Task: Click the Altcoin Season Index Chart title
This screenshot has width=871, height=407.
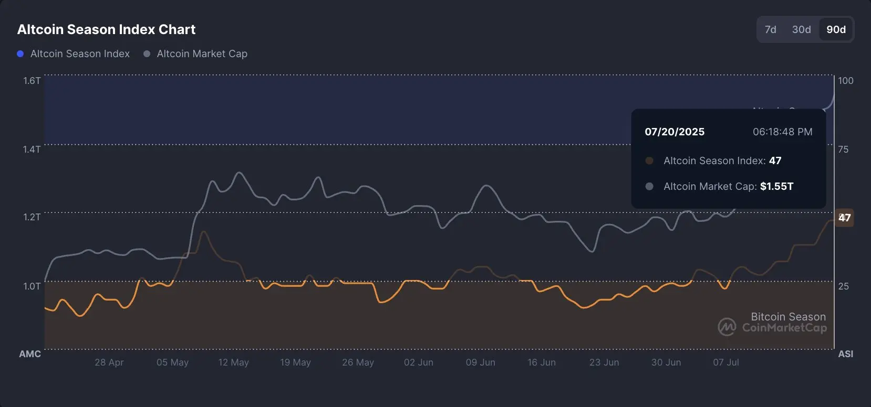Action: (107, 29)
